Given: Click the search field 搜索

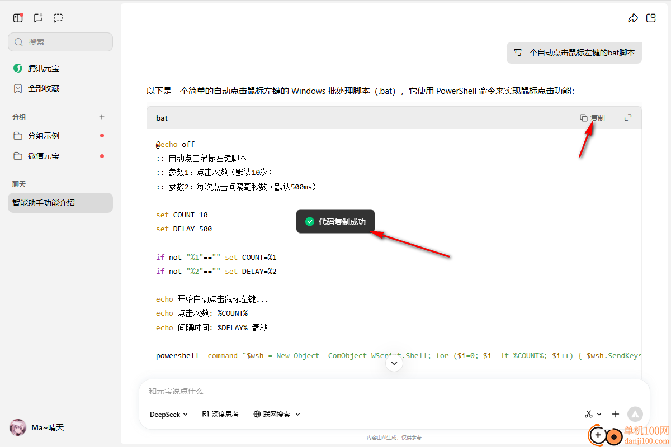Looking at the screenshot, I should tap(60, 42).
